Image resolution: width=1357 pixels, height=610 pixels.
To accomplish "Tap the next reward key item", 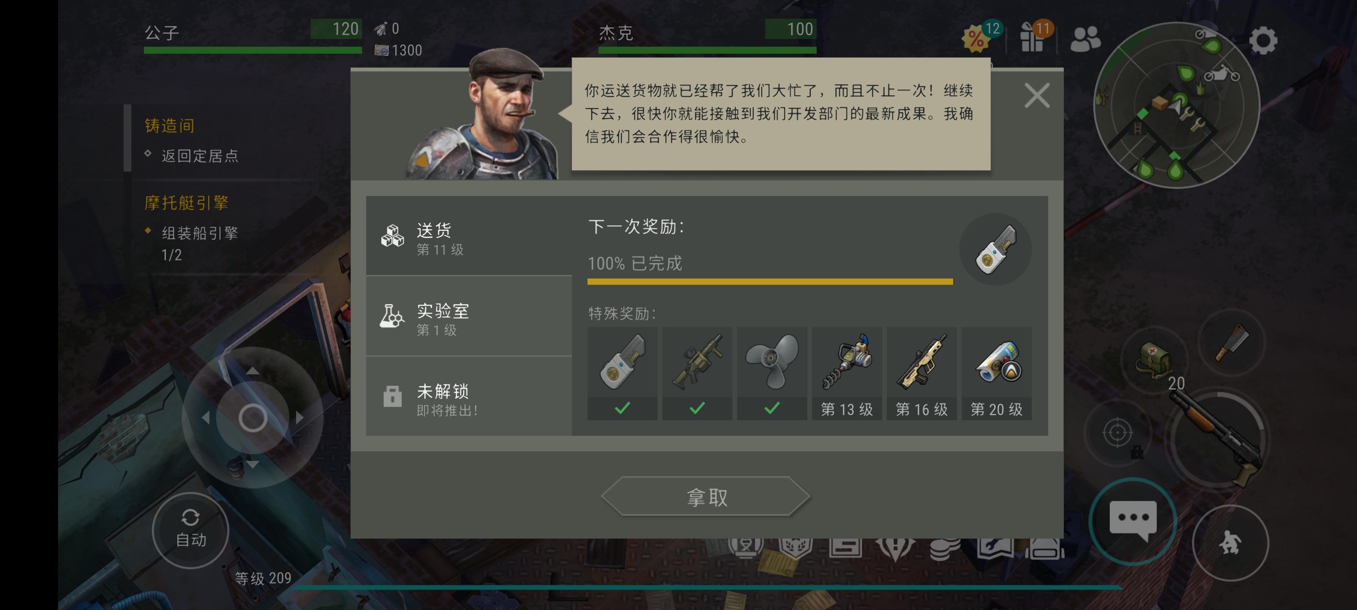I will point(995,249).
